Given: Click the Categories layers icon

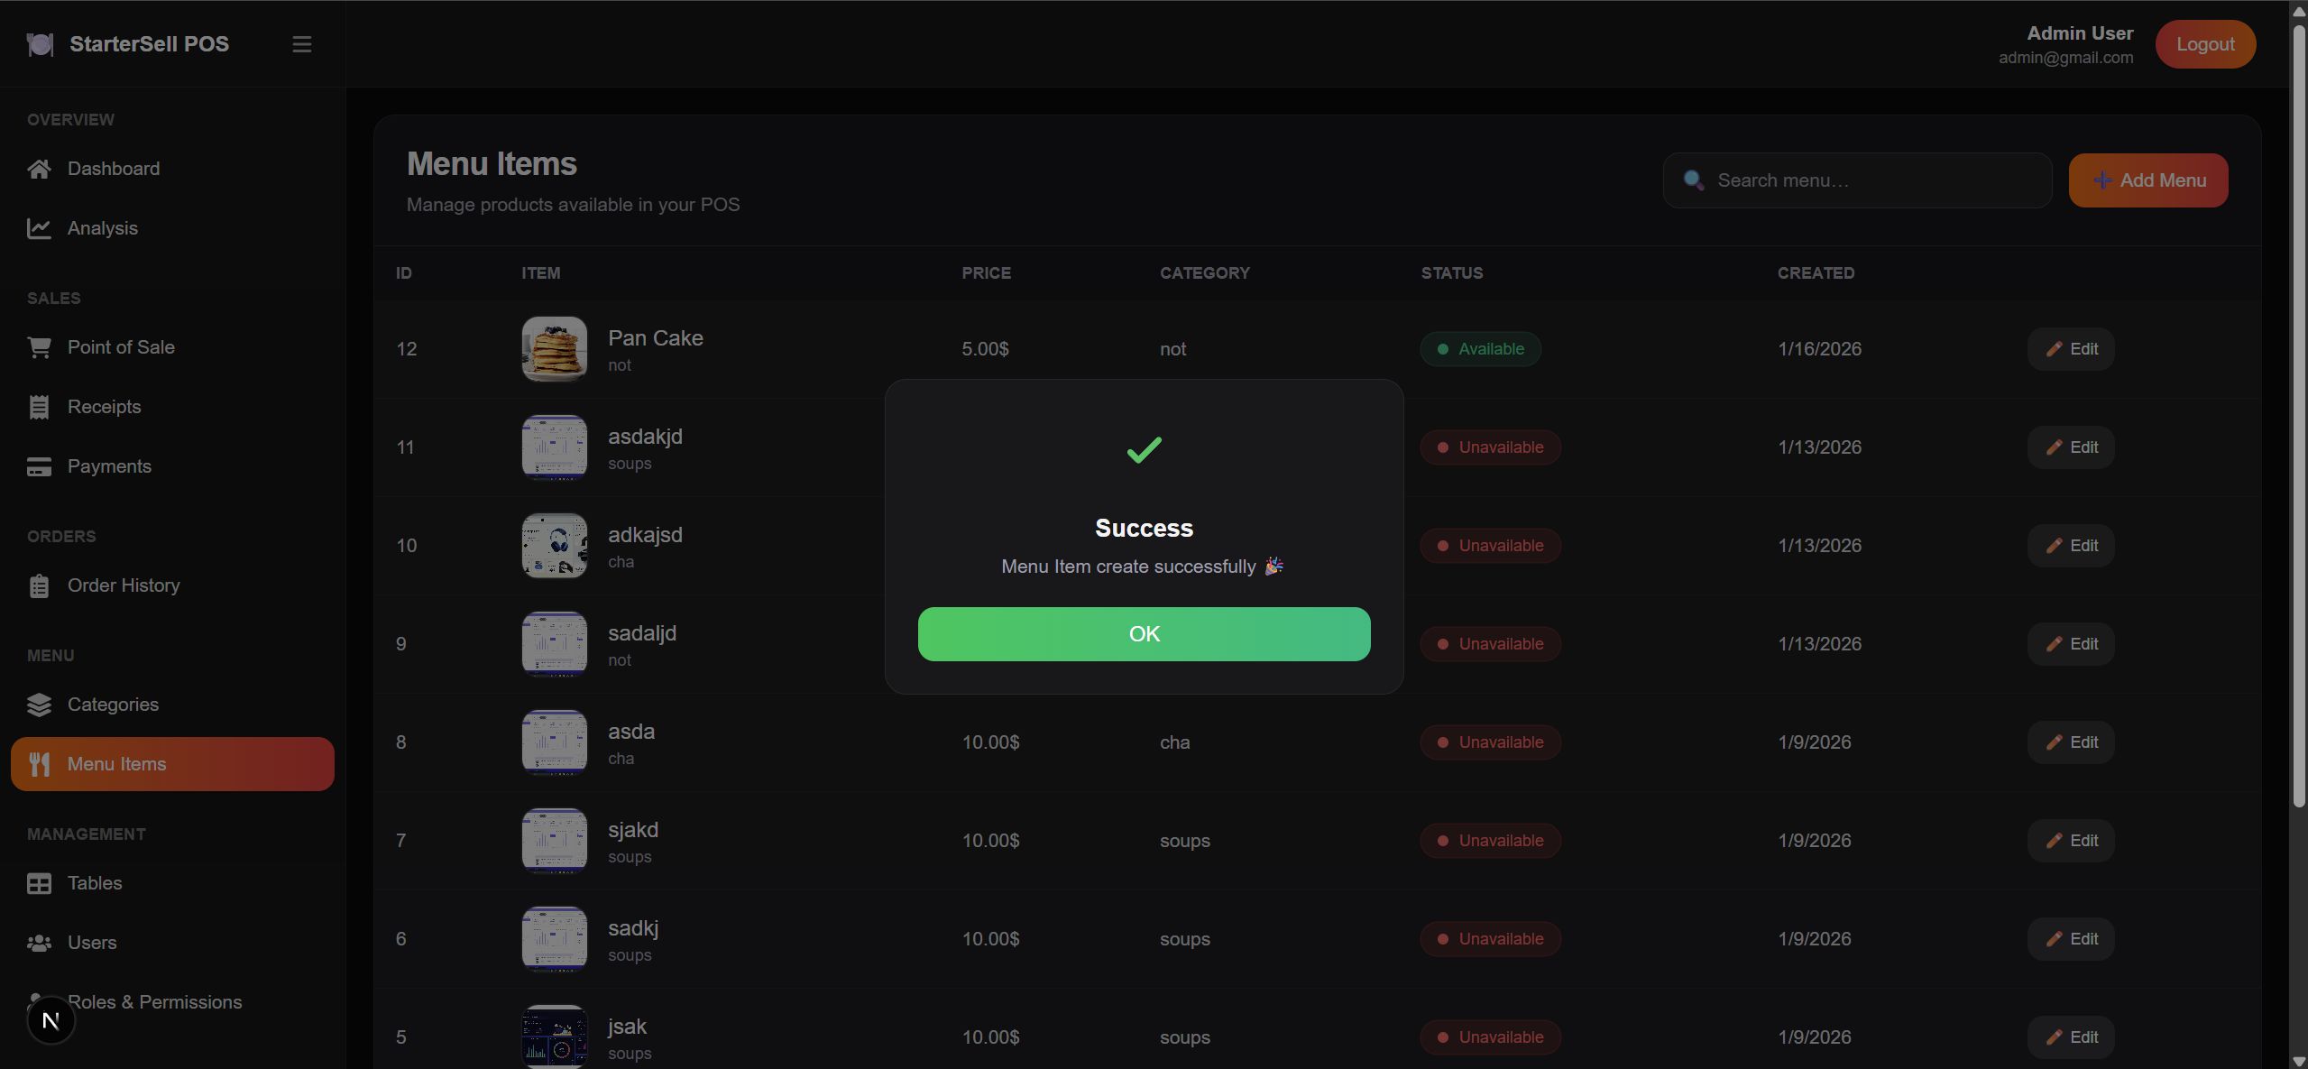Looking at the screenshot, I should [x=39, y=705].
